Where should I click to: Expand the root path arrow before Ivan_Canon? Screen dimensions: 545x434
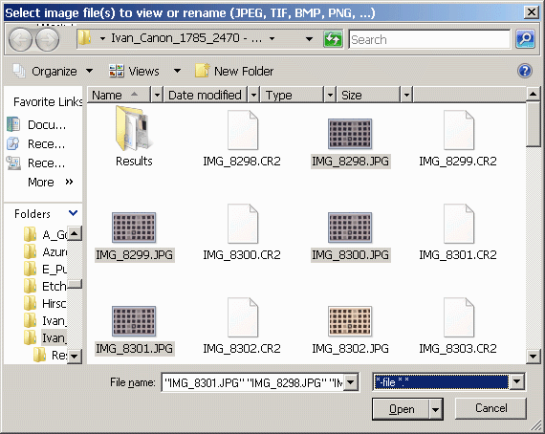(102, 39)
